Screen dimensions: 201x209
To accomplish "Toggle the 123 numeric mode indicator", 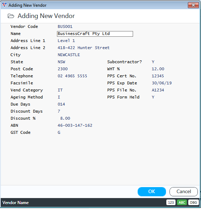I will 171,203.
